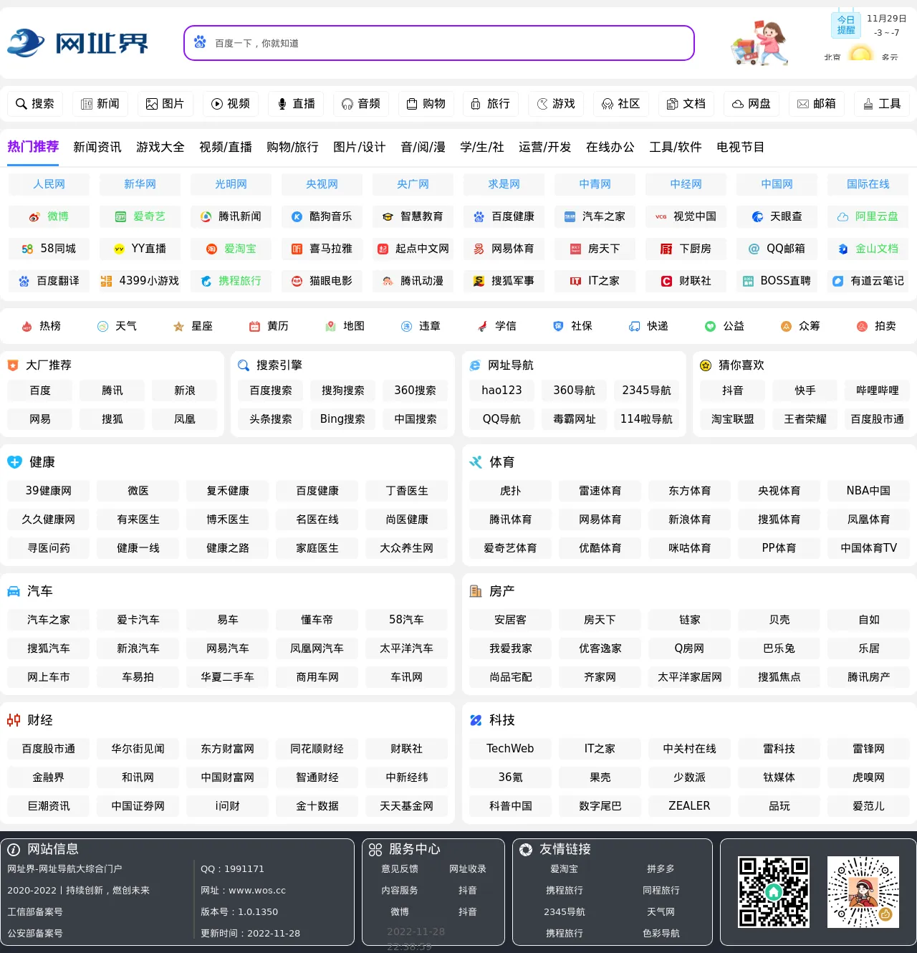Open 汽车之家 in hot recommendations
The image size is (917, 953).
tap(595, 216)
